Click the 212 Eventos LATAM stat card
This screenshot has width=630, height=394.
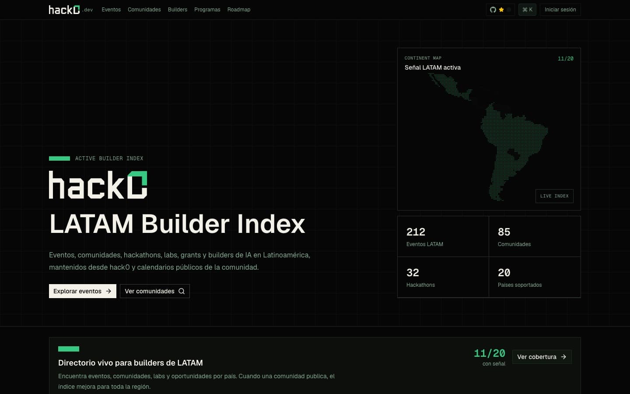point(443,236)
